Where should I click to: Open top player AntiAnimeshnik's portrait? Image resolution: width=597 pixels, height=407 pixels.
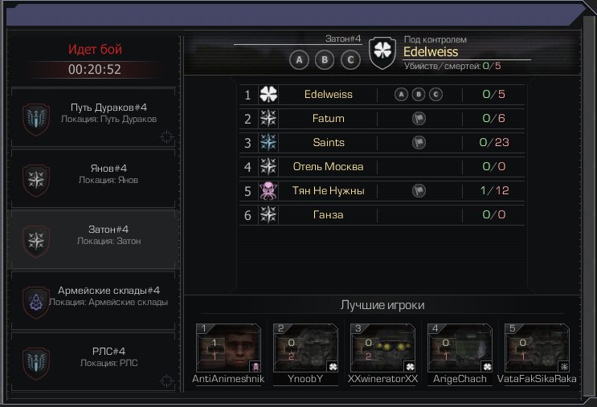click(228, 348)
